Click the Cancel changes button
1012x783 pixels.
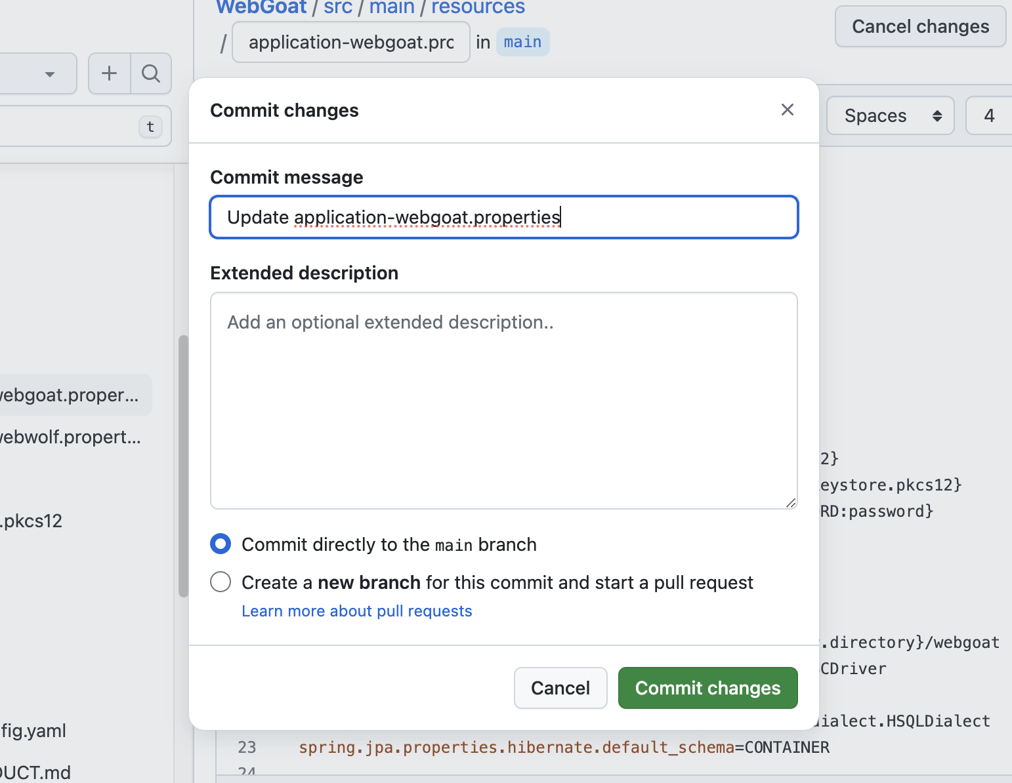[920, 26]
